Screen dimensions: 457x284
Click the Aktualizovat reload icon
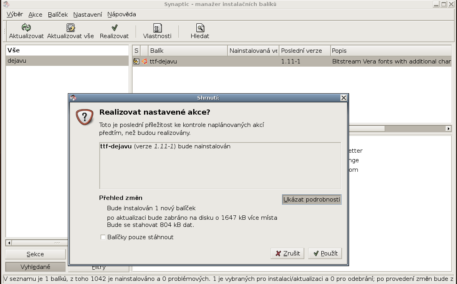(x=26, y=28)
